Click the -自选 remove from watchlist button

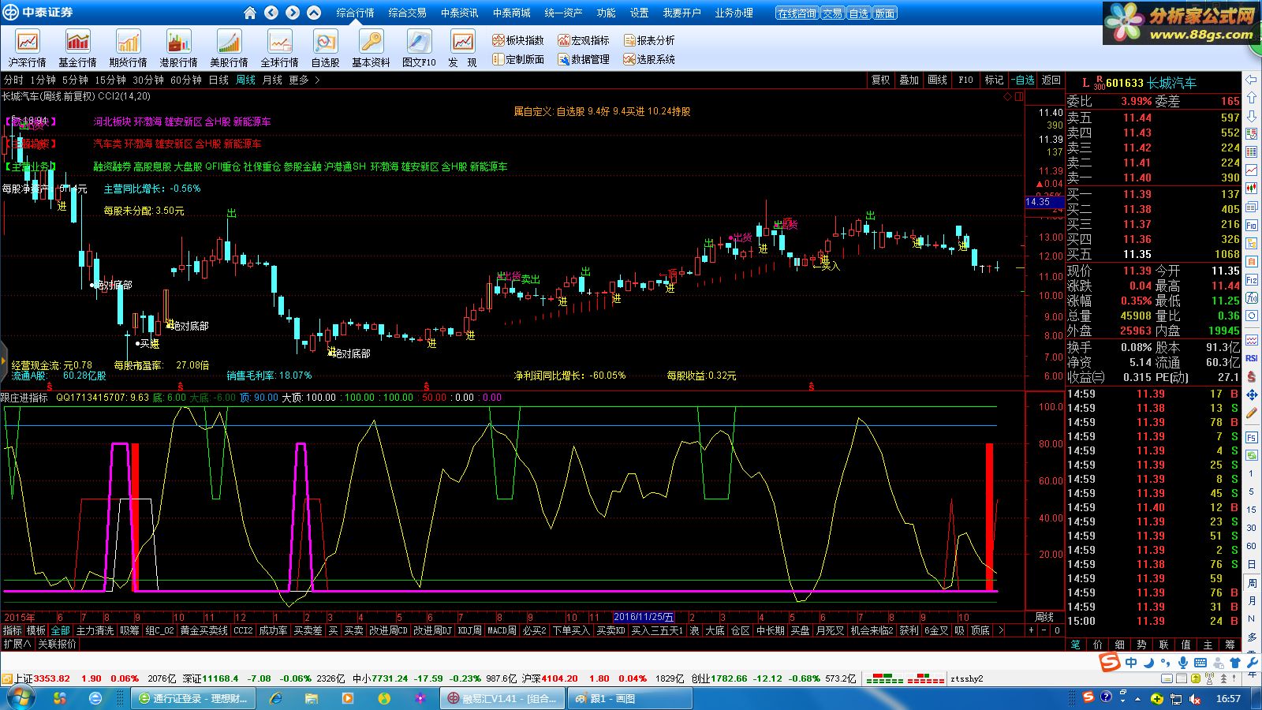[1022, 80]
